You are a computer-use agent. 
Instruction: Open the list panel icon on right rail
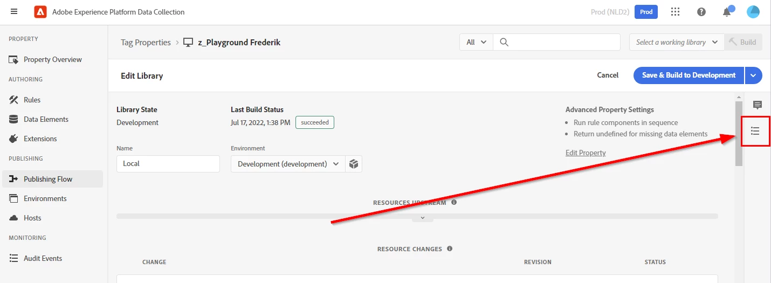pos(755,131)
